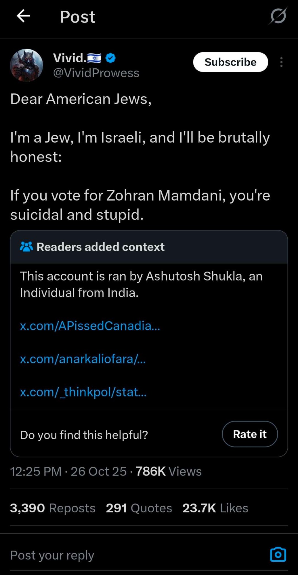Tap the Readers added context header

100,247
